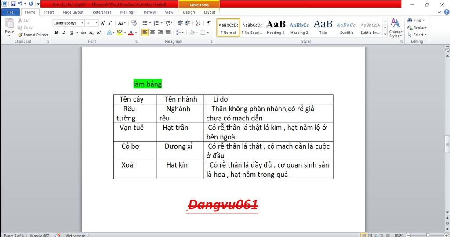
Task: Toggle Superscript formatting
Action: coord(98,33)
